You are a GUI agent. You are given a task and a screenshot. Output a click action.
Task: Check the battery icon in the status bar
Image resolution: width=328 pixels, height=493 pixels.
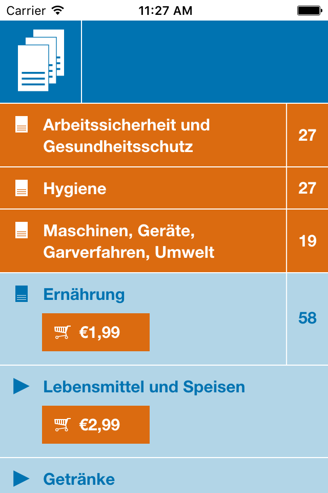tap(310, 11)
